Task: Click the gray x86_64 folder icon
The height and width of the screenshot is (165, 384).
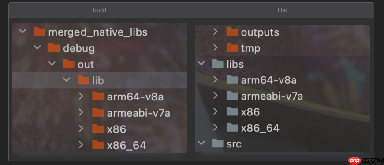Action: click(232, 127)
